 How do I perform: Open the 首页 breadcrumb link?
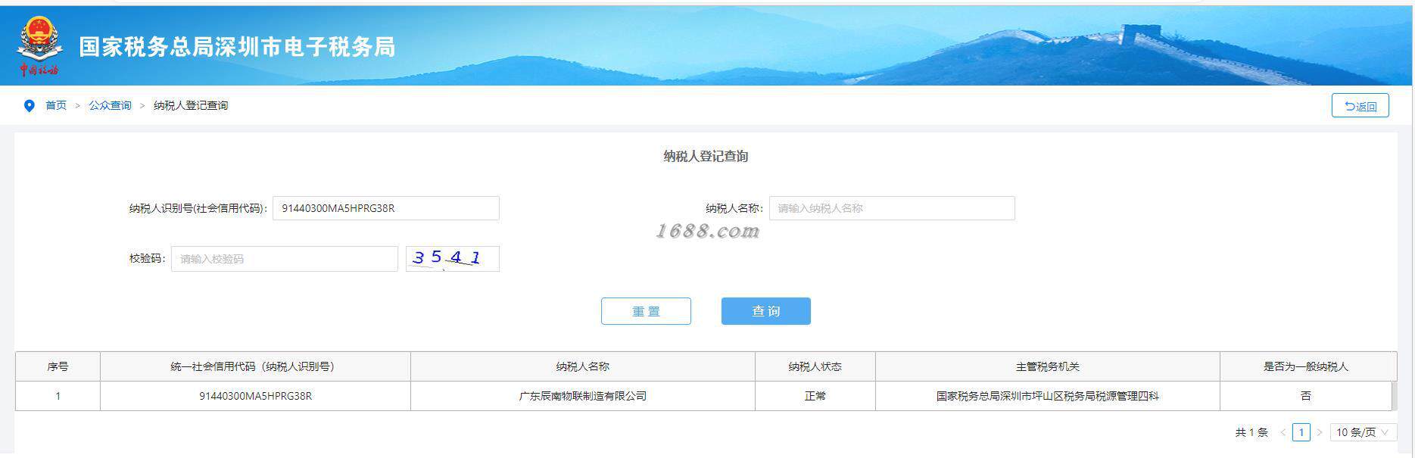(56, 105)
